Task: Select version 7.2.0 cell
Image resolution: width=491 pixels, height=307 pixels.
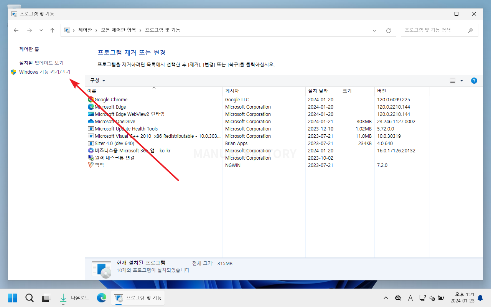Action: 382,165
